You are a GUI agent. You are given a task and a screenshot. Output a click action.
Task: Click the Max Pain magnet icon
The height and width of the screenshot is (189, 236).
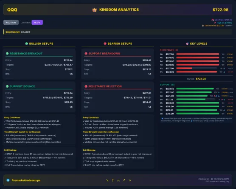coord(213,20)
